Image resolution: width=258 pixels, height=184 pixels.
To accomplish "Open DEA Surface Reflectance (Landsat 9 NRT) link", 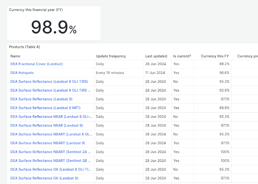I will 45,108.
